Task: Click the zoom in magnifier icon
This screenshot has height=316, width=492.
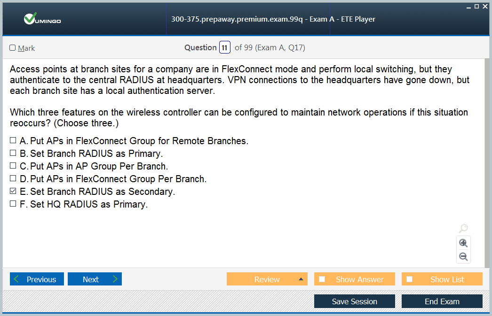Action: pyautogui.click(x=463, y=243)
